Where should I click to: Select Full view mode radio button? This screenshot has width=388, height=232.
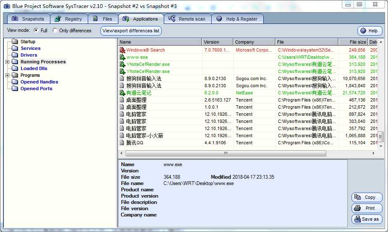pos(36,30)
